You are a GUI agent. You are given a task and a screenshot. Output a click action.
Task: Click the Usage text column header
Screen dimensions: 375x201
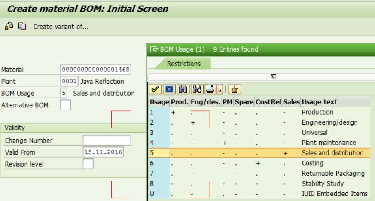[335, 102]
